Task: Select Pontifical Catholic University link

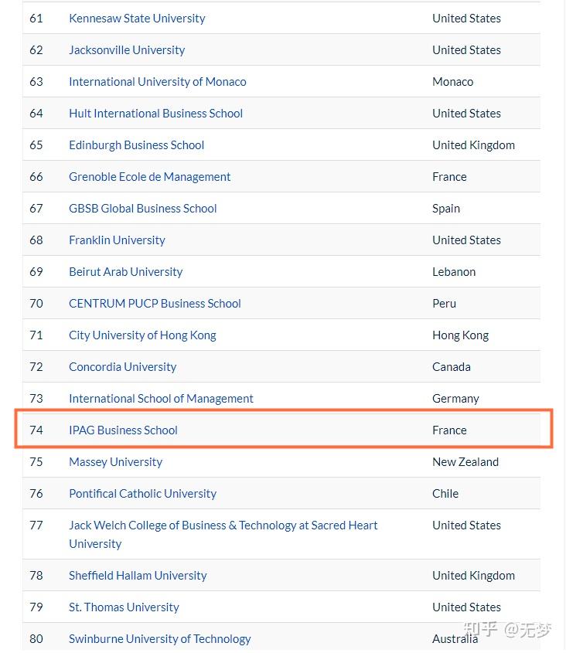Action: click(x=142, y=493)
